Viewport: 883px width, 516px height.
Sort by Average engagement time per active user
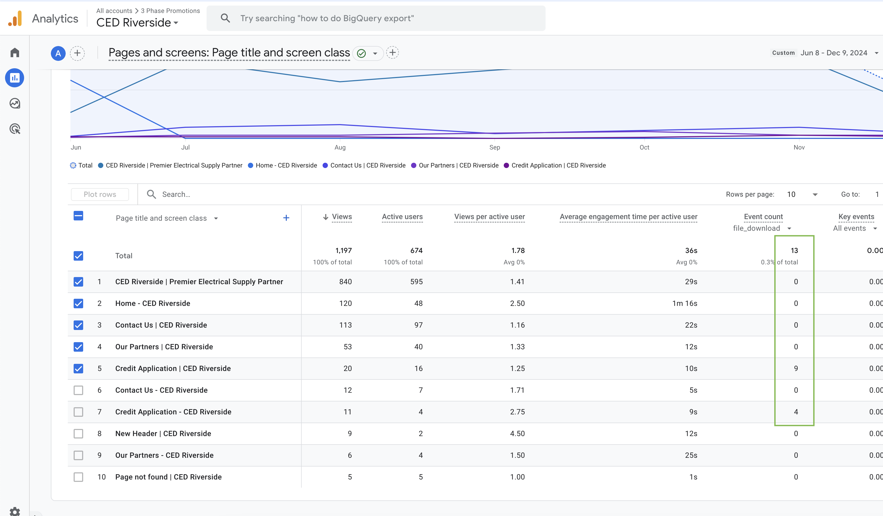[x=628, y=217]
